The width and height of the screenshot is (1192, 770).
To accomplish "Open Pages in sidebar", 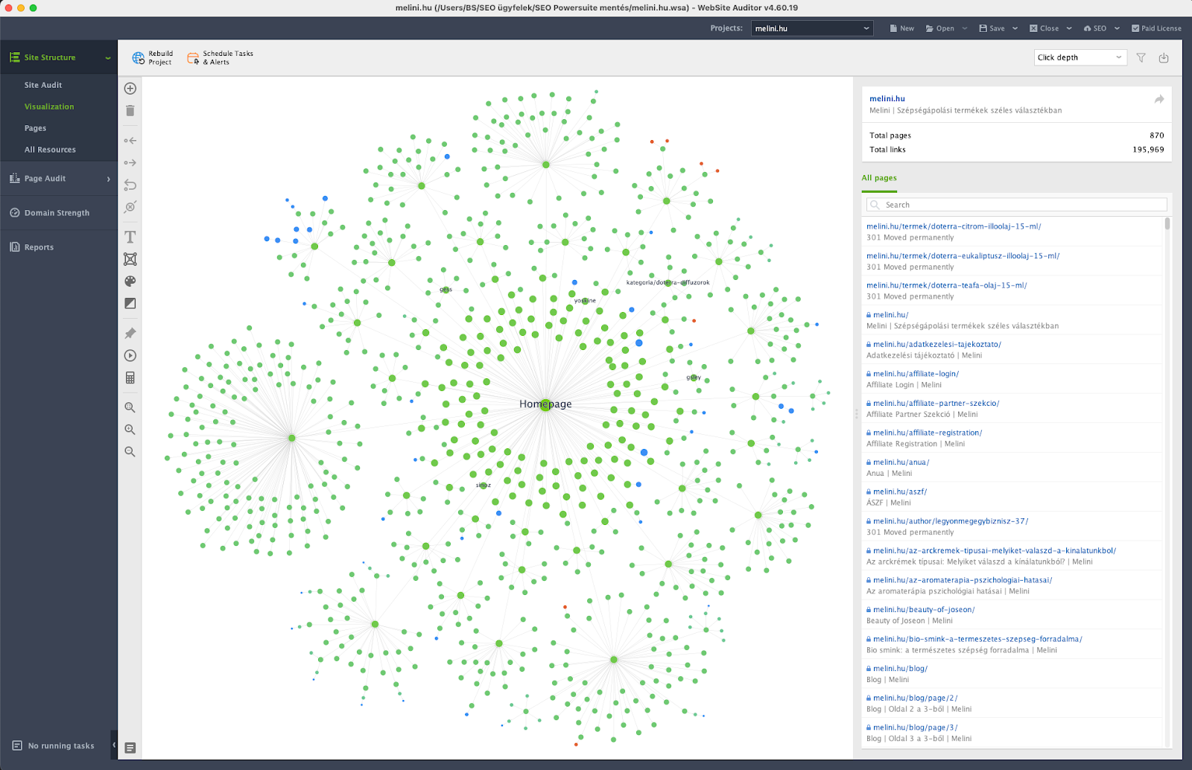I will pyautogui.click(x=35, y=128).
